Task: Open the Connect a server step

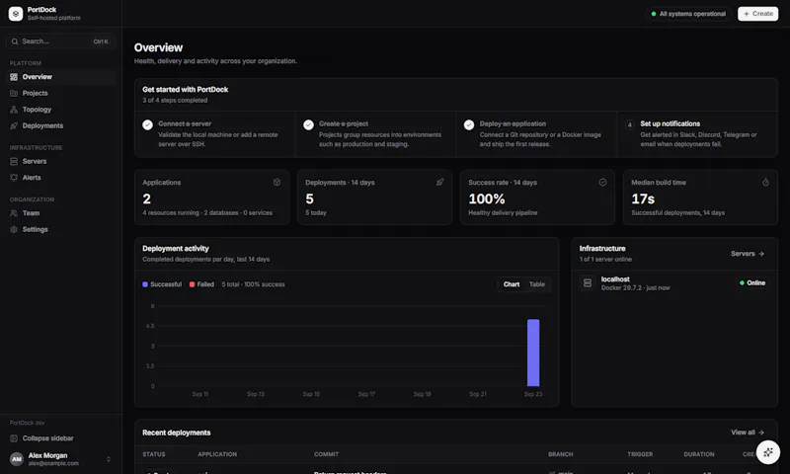Action: (x=214, y=134)
